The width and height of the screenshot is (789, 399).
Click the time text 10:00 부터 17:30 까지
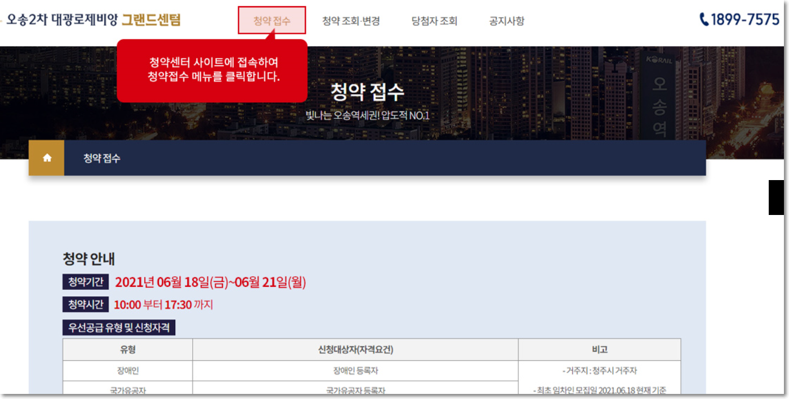[x=163, y=305]
